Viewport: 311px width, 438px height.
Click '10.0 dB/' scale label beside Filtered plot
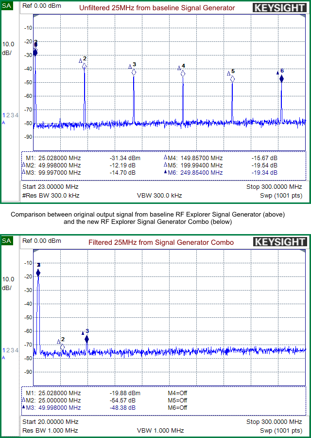8,284
